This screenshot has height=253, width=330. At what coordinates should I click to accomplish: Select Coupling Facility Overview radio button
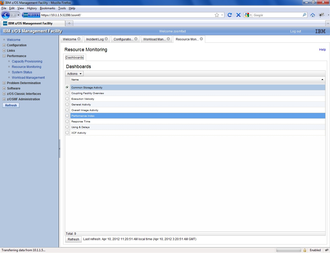(x=67, y=93)
